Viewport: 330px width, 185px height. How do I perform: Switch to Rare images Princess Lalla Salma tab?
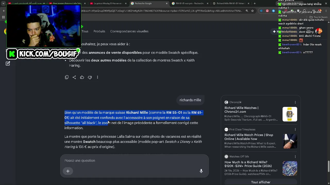pyautogui.click(x=68, y=3)
